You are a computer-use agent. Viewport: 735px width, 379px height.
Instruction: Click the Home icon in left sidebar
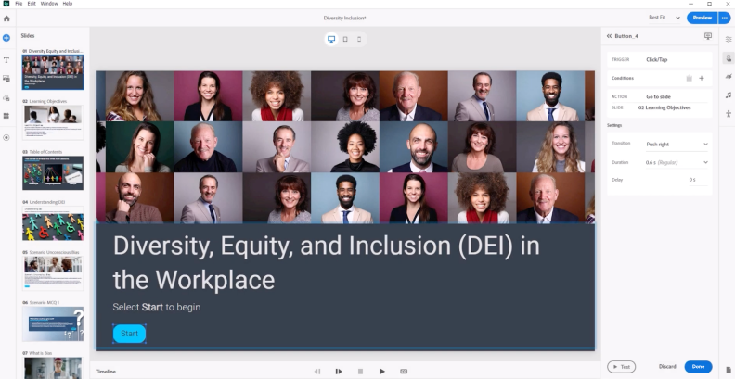[6, 19]
